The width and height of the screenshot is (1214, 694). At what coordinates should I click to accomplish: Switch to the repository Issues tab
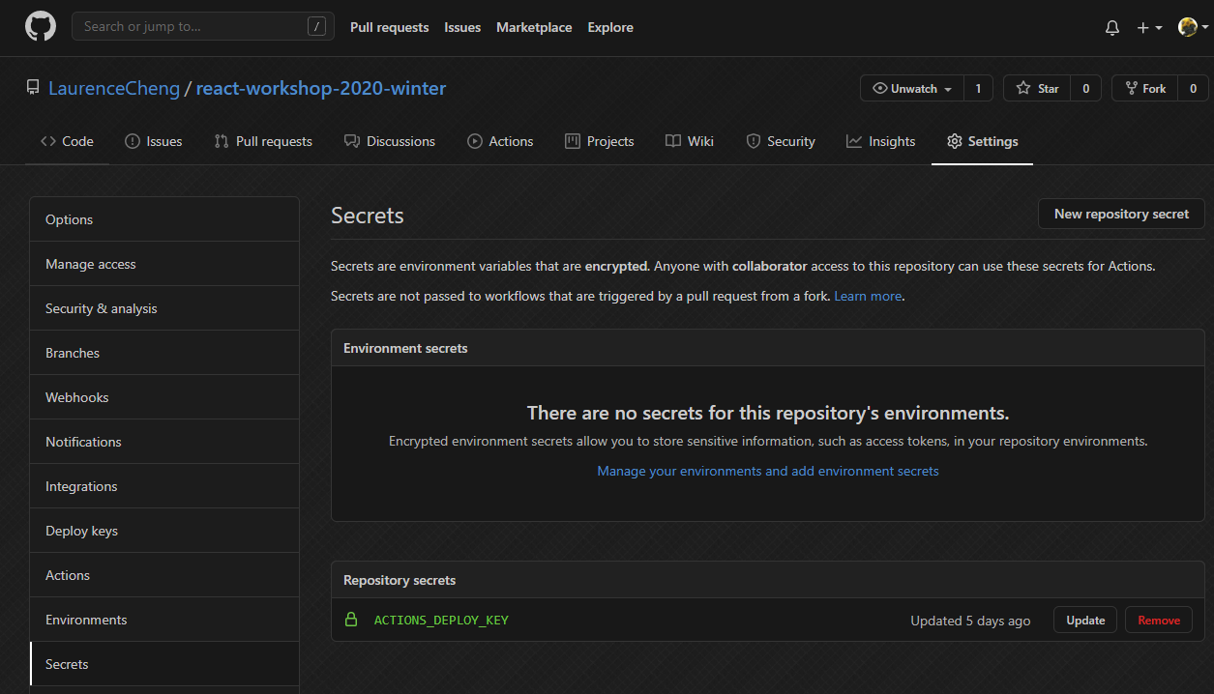154,141
